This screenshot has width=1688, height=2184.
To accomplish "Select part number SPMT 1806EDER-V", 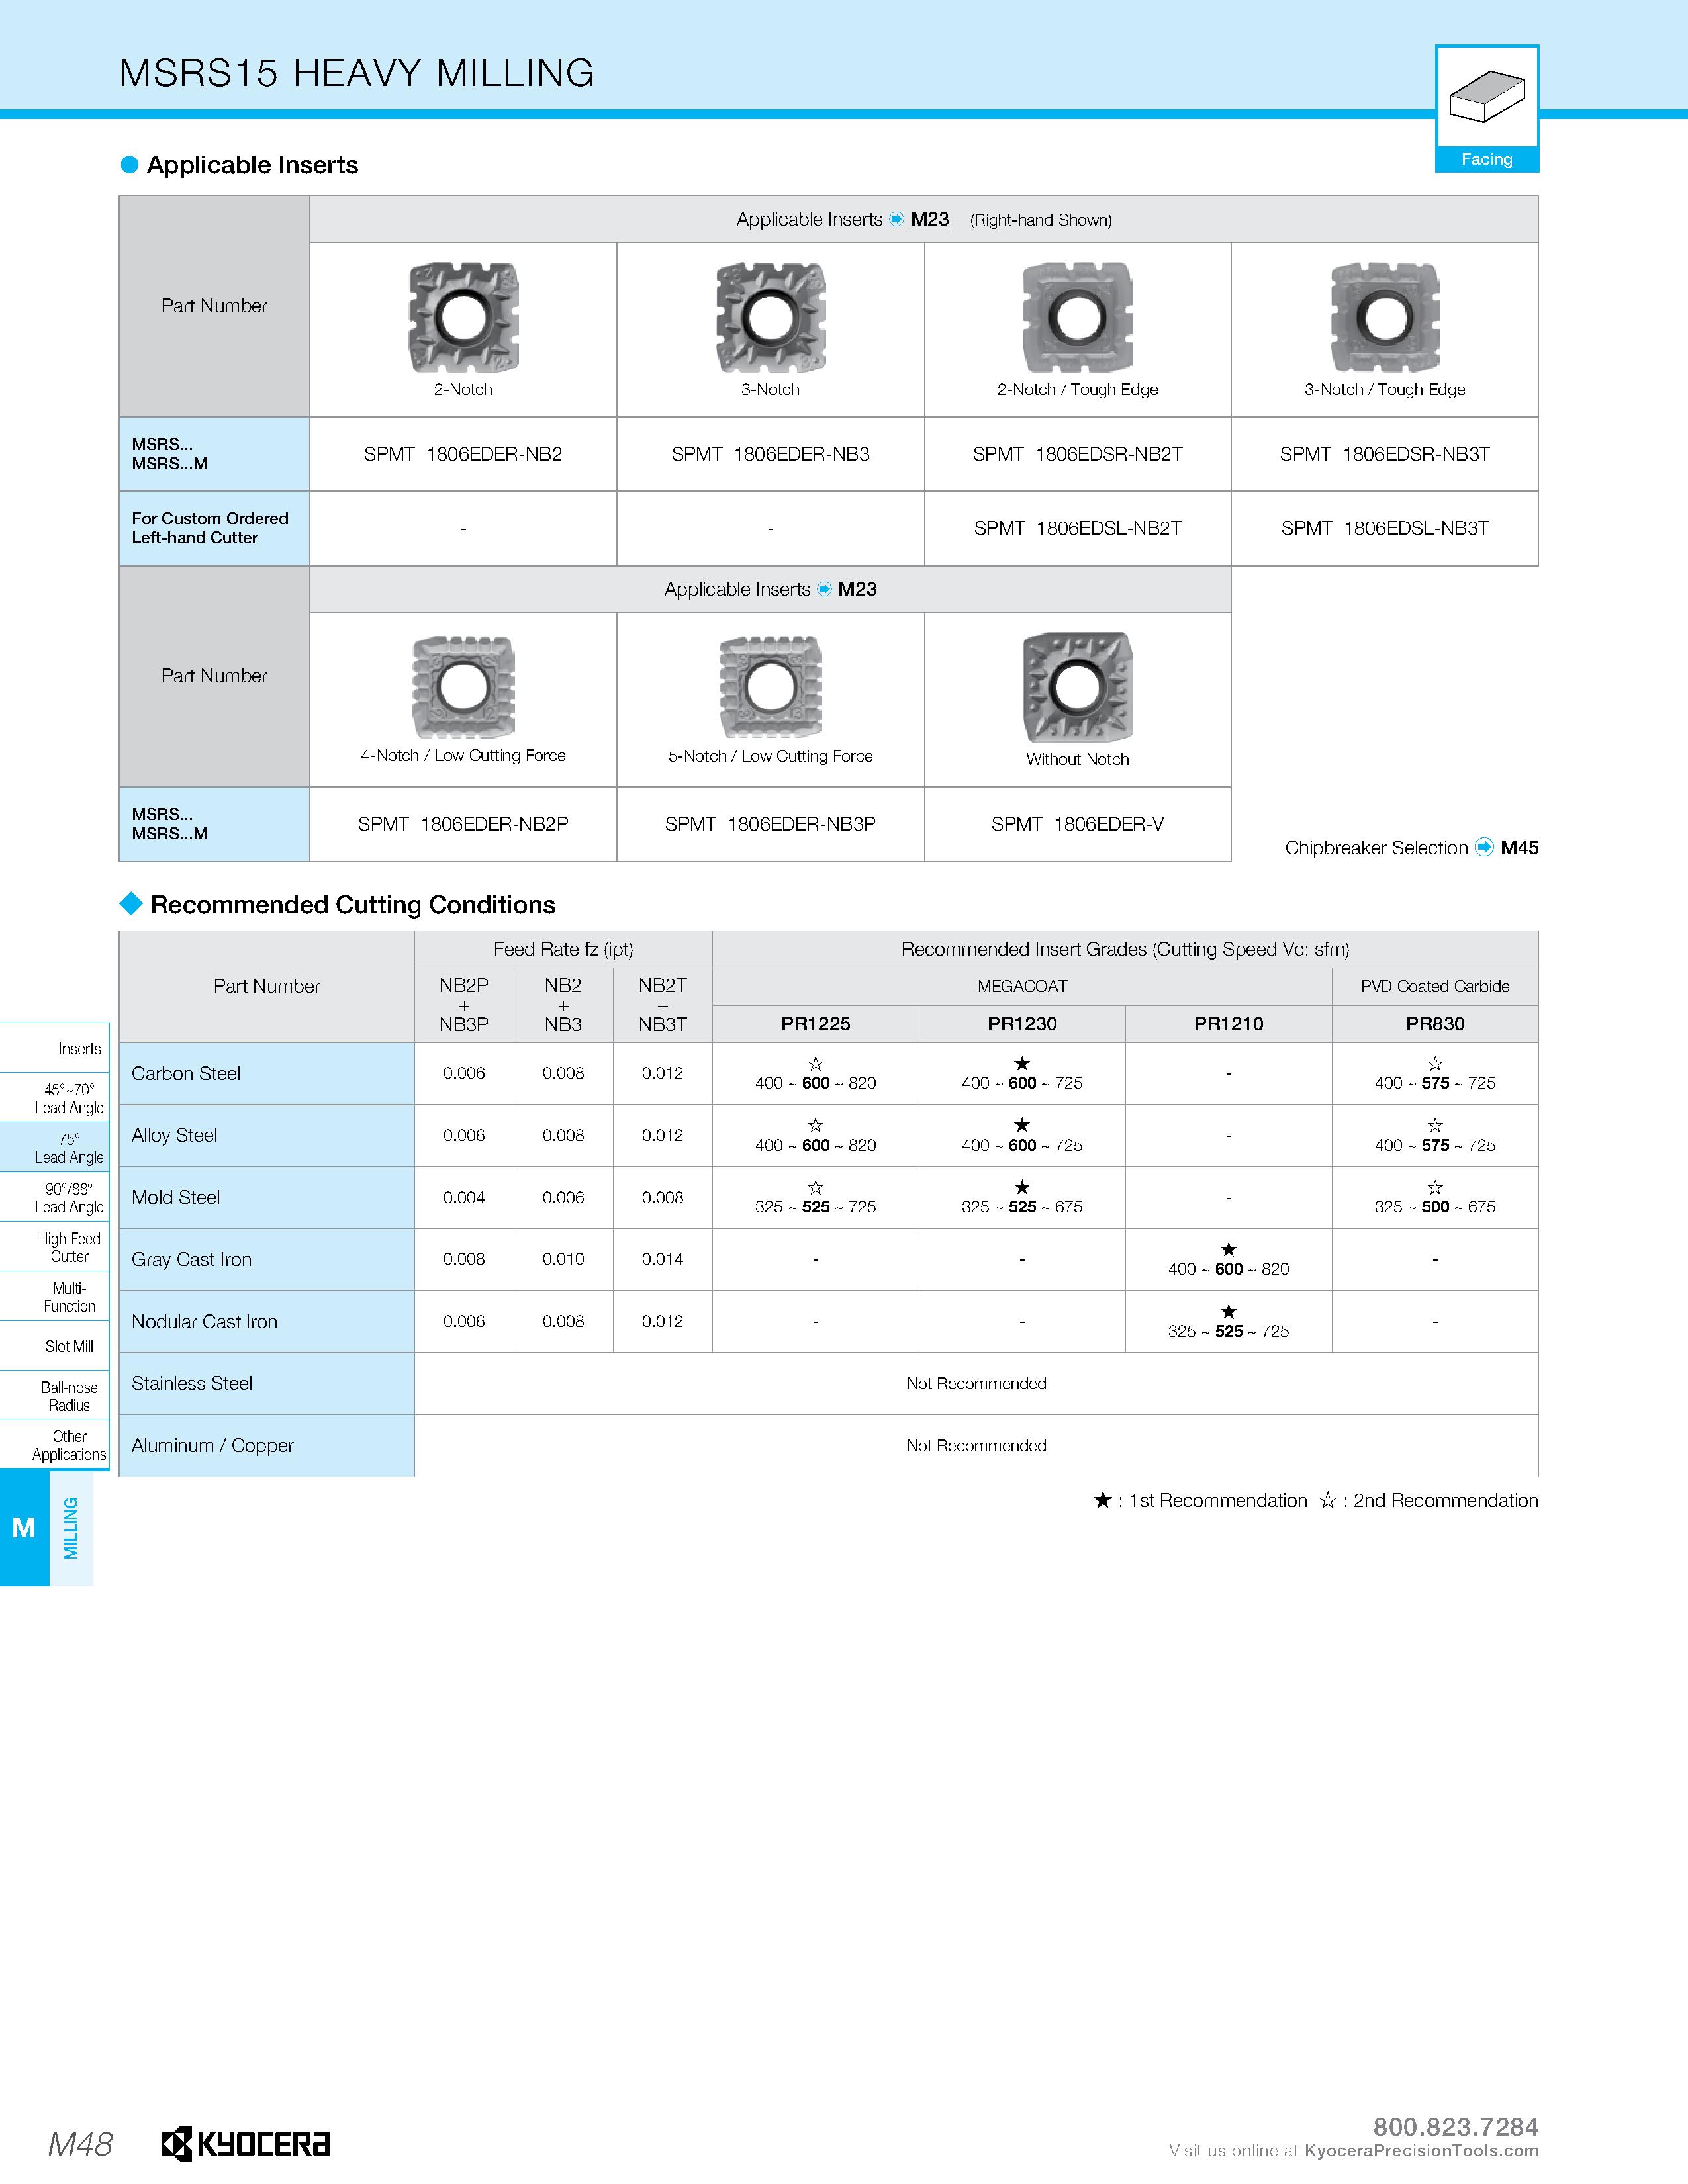I will coord(1077,824).
